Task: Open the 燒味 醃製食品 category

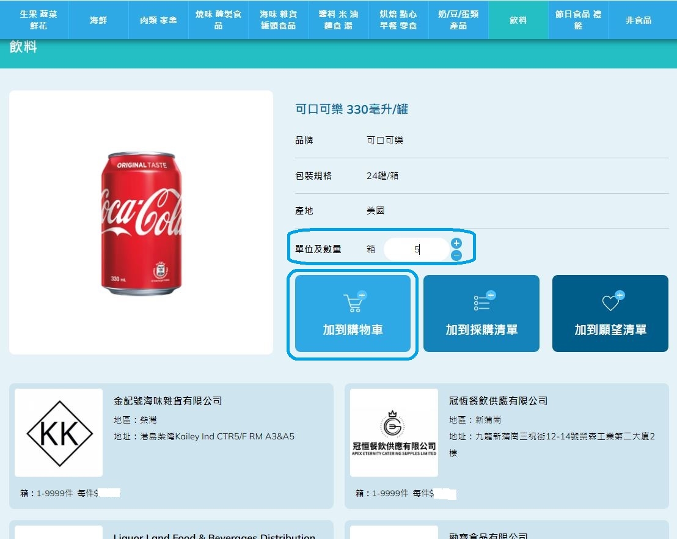Action: 218,20
